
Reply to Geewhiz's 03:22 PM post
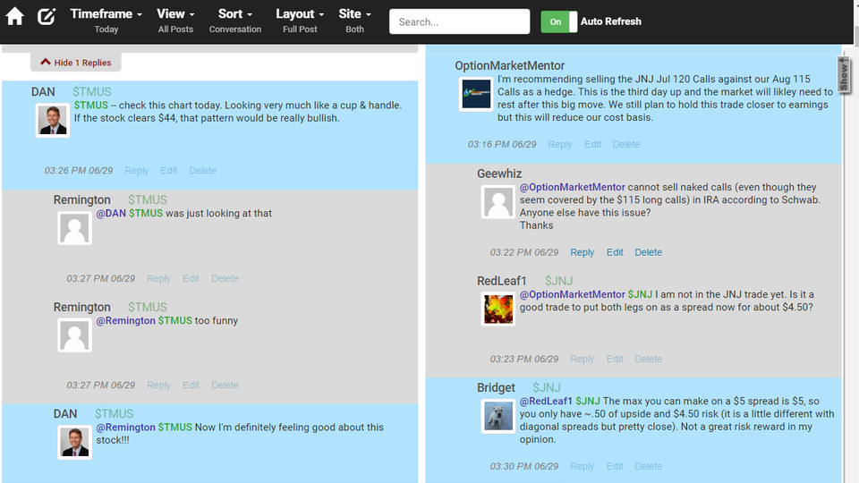click(x=582, y=252)
